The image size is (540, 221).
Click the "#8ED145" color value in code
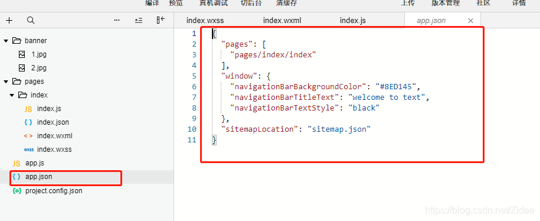pos(396,86)
